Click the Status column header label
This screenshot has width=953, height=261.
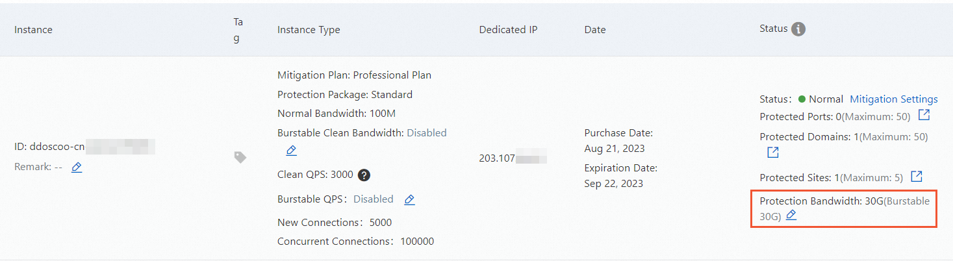click(773, 29)
